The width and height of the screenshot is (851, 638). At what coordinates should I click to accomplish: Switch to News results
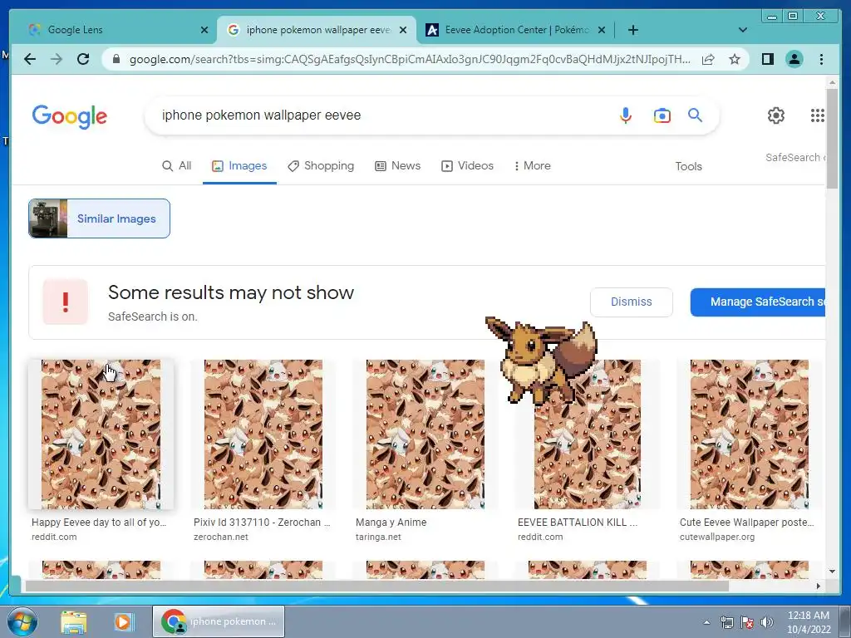point(398,166)
